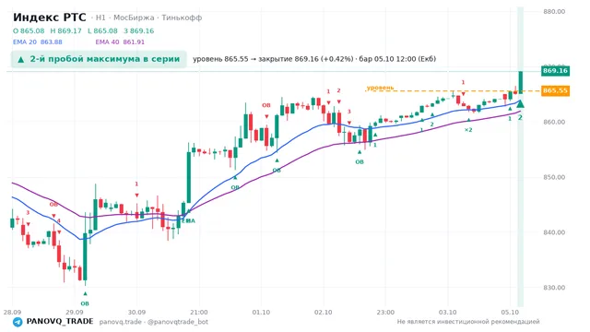
Task: Click the 'panovq.trade · @panovqtrade_bot' link text
Action: tap(154, 322)
